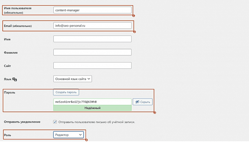Image resolution: width=249 pixels, height=142 pixels.
Task: Click the empty Имя input field
Action: point(92,39)
